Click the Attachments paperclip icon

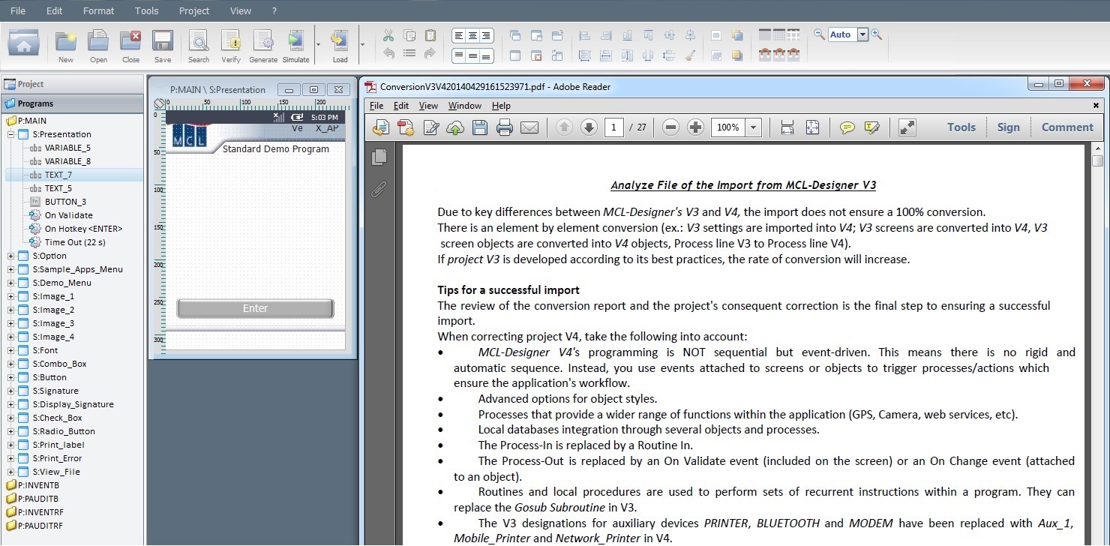click(x=379, y=189)
